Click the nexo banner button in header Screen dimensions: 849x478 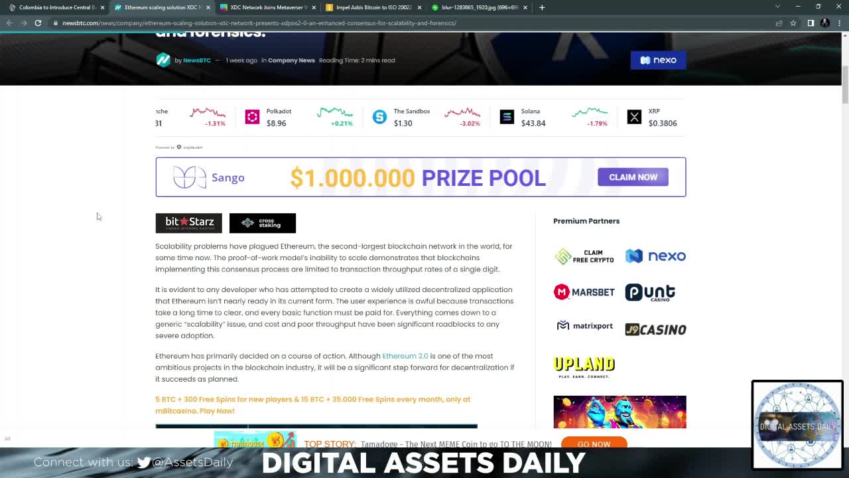click(658, 60)
